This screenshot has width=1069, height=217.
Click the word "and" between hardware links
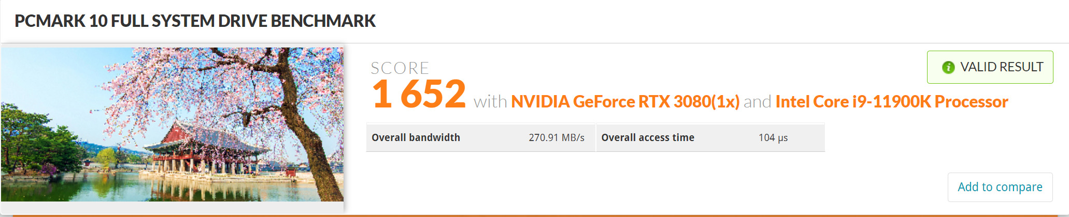pyautogui.click(x=757, y=102)
